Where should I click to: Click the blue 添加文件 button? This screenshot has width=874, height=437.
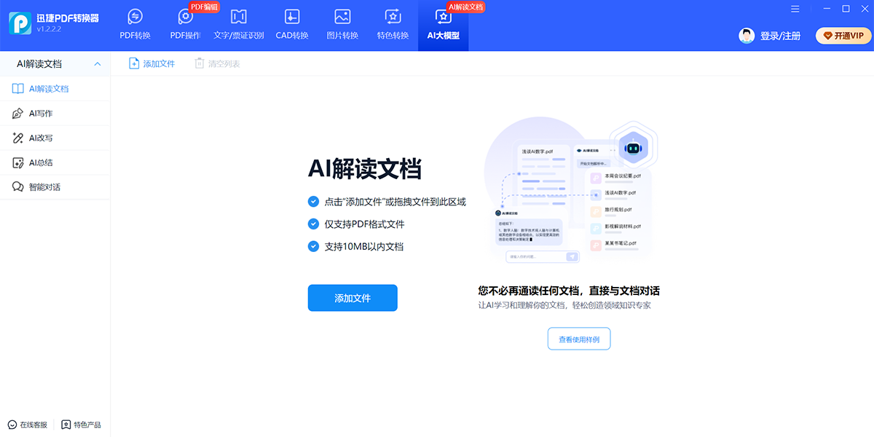[x=353, y=298]
